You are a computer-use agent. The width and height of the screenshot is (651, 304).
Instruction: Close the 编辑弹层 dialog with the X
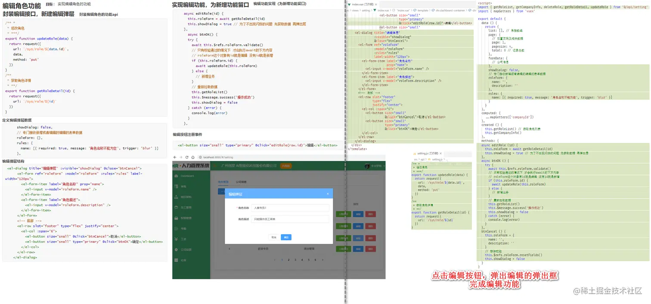(x=328, y=194)
